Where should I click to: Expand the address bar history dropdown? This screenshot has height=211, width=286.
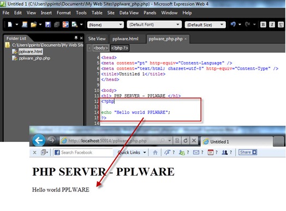pos(169,141)
